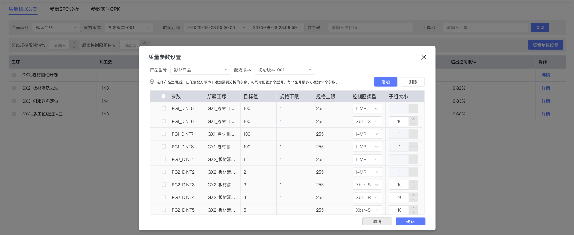Select the PG2_DINT1 row checkbox
The width and height of the screenshot is (574, 235).
point(164,159)
